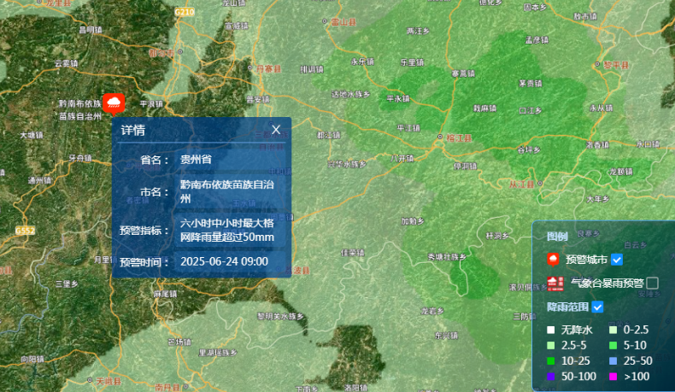Click the green 10-25 rainfall swatch
675x392 pixels.
pyautogui.click(x=552, y=360)
